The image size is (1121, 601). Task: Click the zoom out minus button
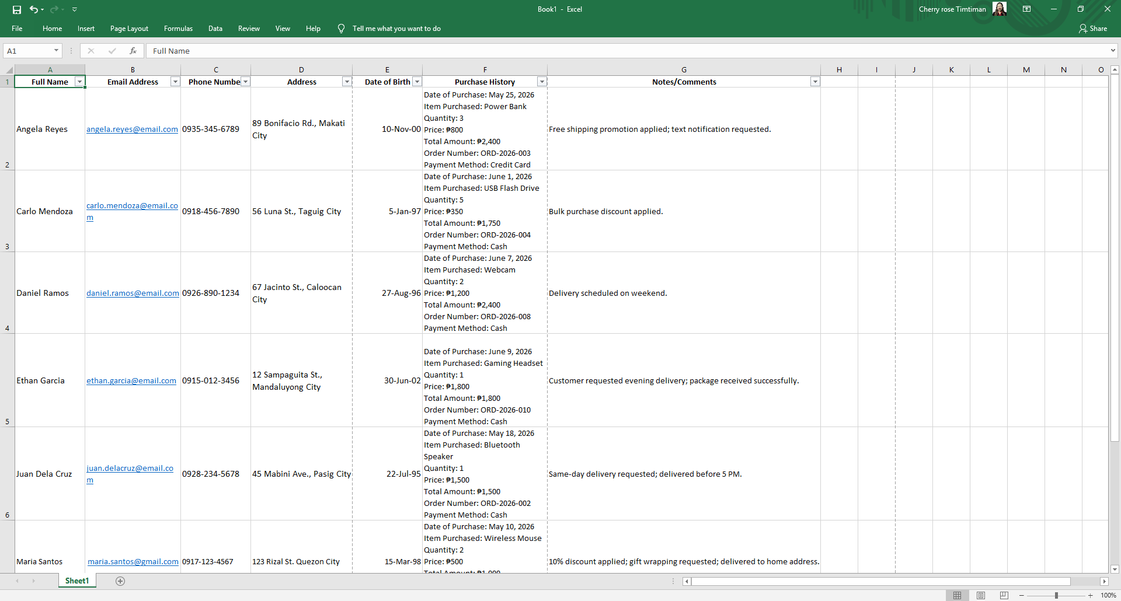click(x=1022, y=596)
